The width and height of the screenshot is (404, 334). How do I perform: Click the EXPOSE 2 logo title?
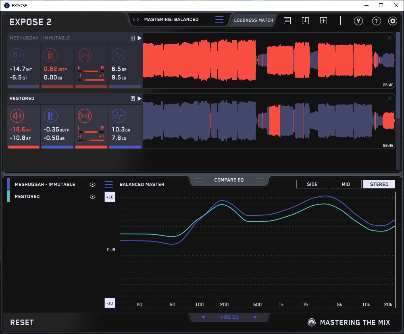[x=30, y=22]
